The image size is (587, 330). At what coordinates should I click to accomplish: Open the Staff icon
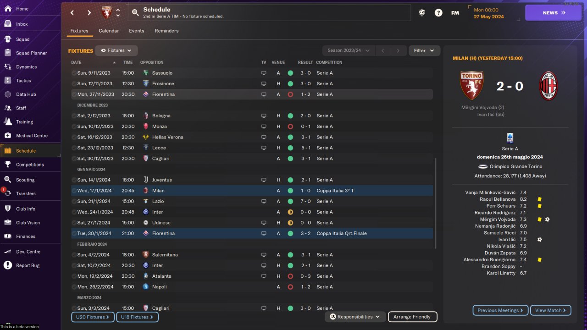(x=8, y=108)
